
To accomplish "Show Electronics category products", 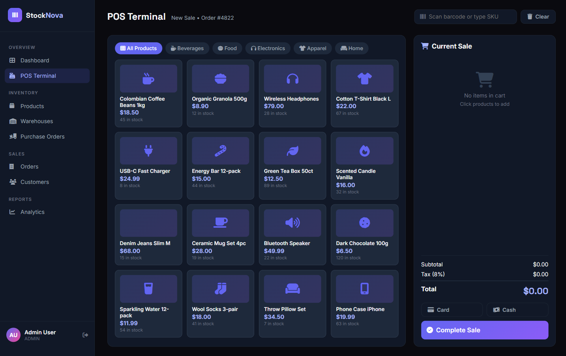I will click(268, 48).
